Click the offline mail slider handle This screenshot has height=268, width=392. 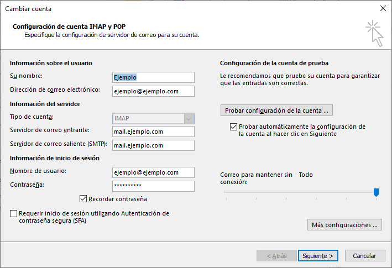376,192
